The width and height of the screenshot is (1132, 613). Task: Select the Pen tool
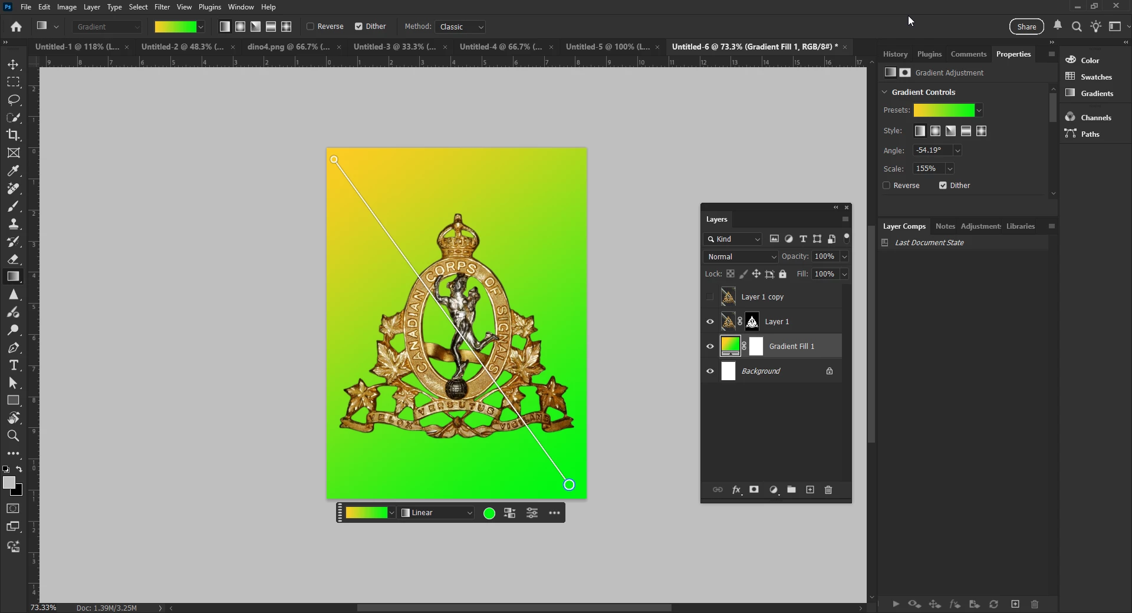coord(13,348)
